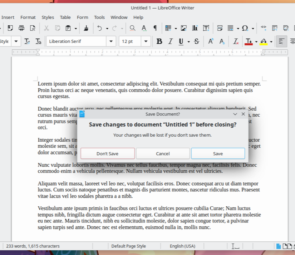Open the Format menu

(x=28, y=17)
